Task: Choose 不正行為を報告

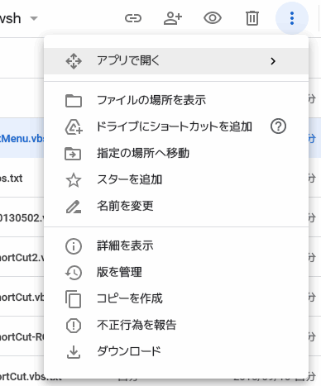Action: click(x=176, y=325)
